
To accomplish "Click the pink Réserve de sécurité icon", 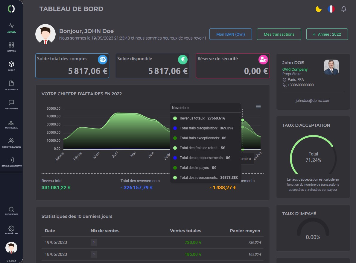I will [263, 60].
